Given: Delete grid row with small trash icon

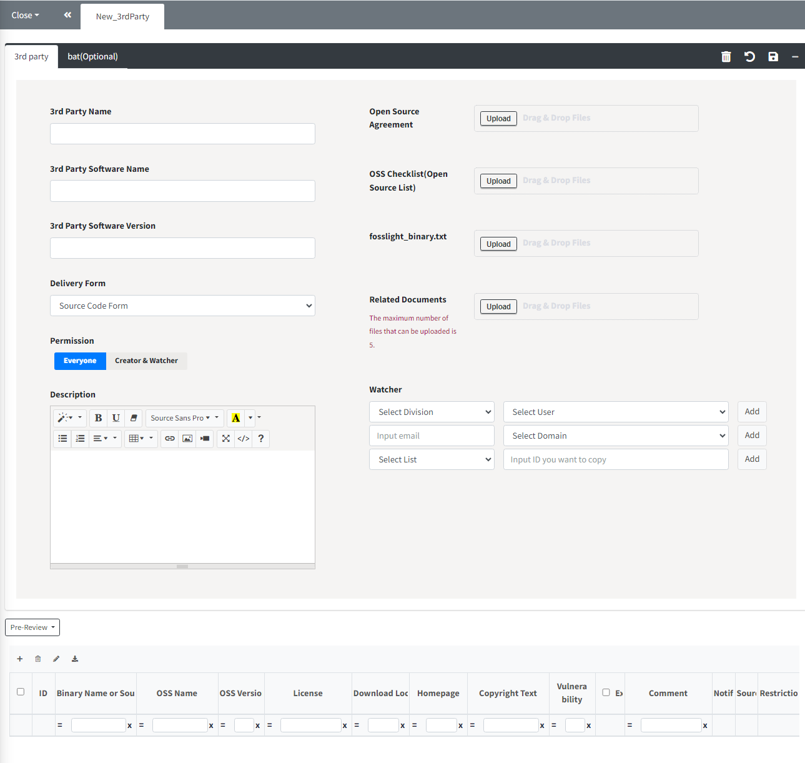Looking at the screenshot, I should (x=38, y=659).
